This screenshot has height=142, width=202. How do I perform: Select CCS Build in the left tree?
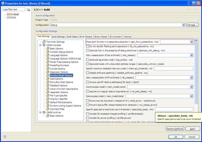11,17
